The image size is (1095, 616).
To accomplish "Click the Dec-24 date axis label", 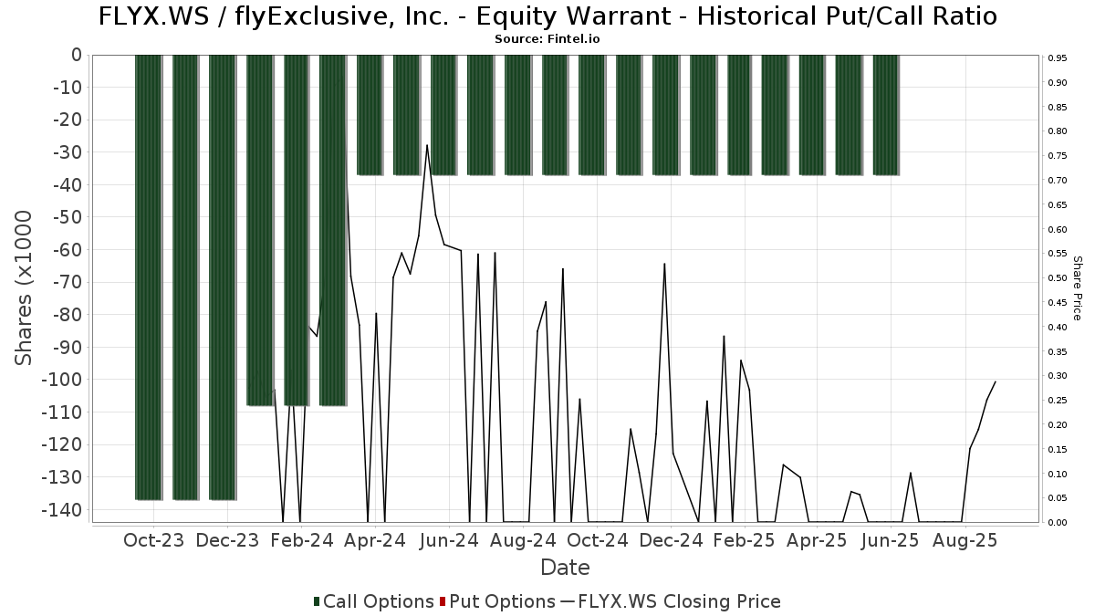I will click(x=671, y=540).
